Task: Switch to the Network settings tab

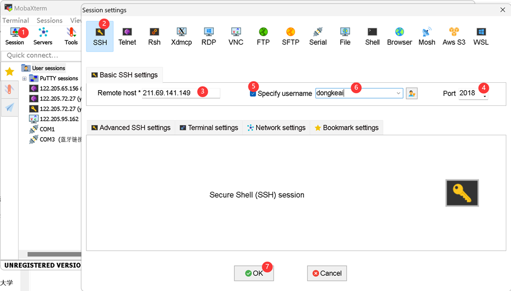Action: coord(276,127)
